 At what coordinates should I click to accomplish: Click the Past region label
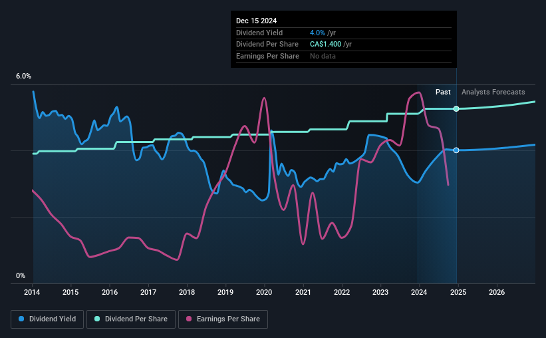click(x=443, y=92)
